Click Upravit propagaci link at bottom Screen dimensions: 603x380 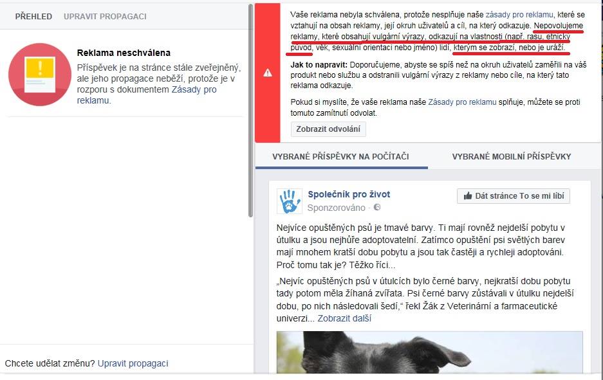133,363
